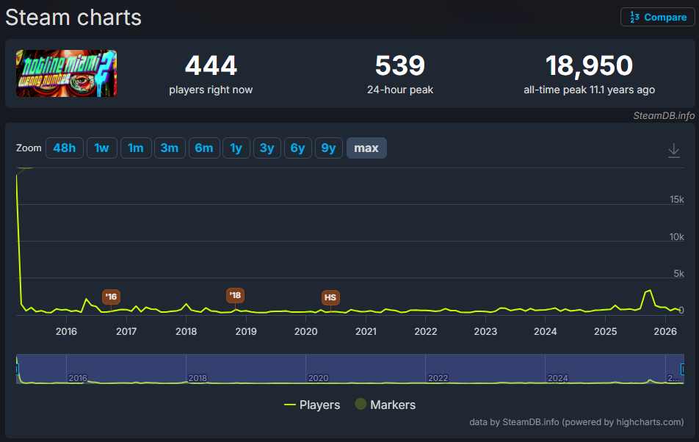Switch chart zoom to 6m
The width and height of the screenshot is (699, 442).
pos(203,148)
